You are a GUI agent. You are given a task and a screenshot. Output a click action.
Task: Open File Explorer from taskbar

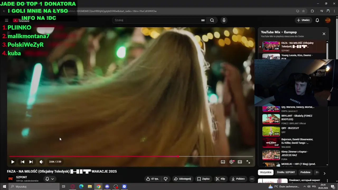(x=90, y=187)
